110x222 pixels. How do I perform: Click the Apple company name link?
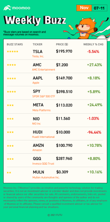pos(36,83)
